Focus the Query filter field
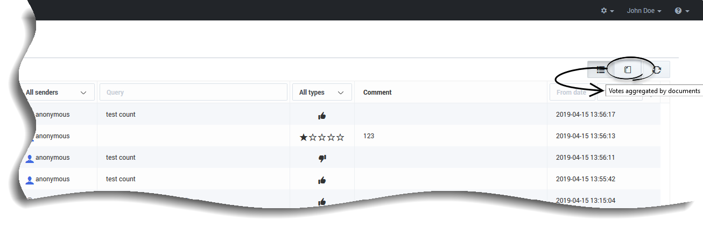The image size is (703, 227). (x=193, y=93)
